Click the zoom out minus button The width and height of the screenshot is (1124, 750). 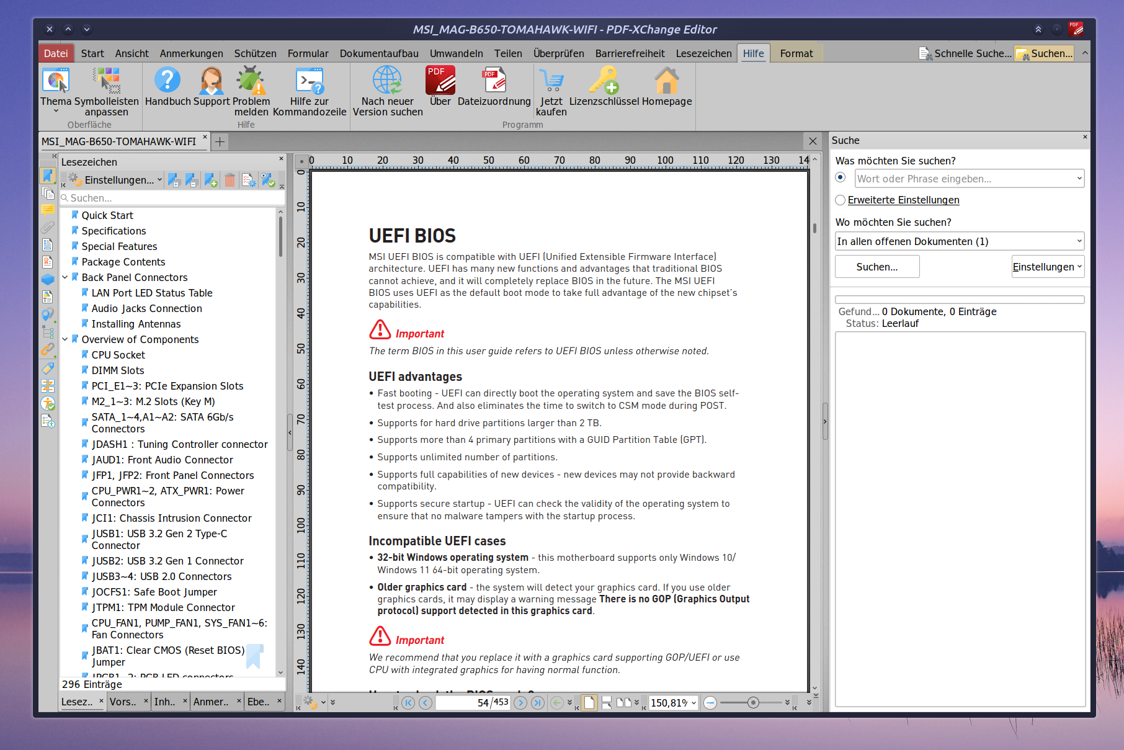click(x=710, y=702)
